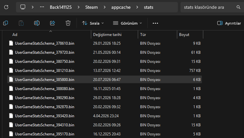Click the Delete trash icon
This screenshot has width=244, height=138.
pyautogui.click(x=68, y=23)
